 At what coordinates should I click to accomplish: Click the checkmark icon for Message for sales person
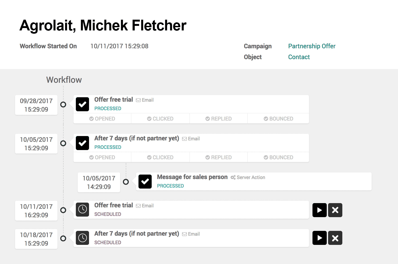click(x=145, y=182)
